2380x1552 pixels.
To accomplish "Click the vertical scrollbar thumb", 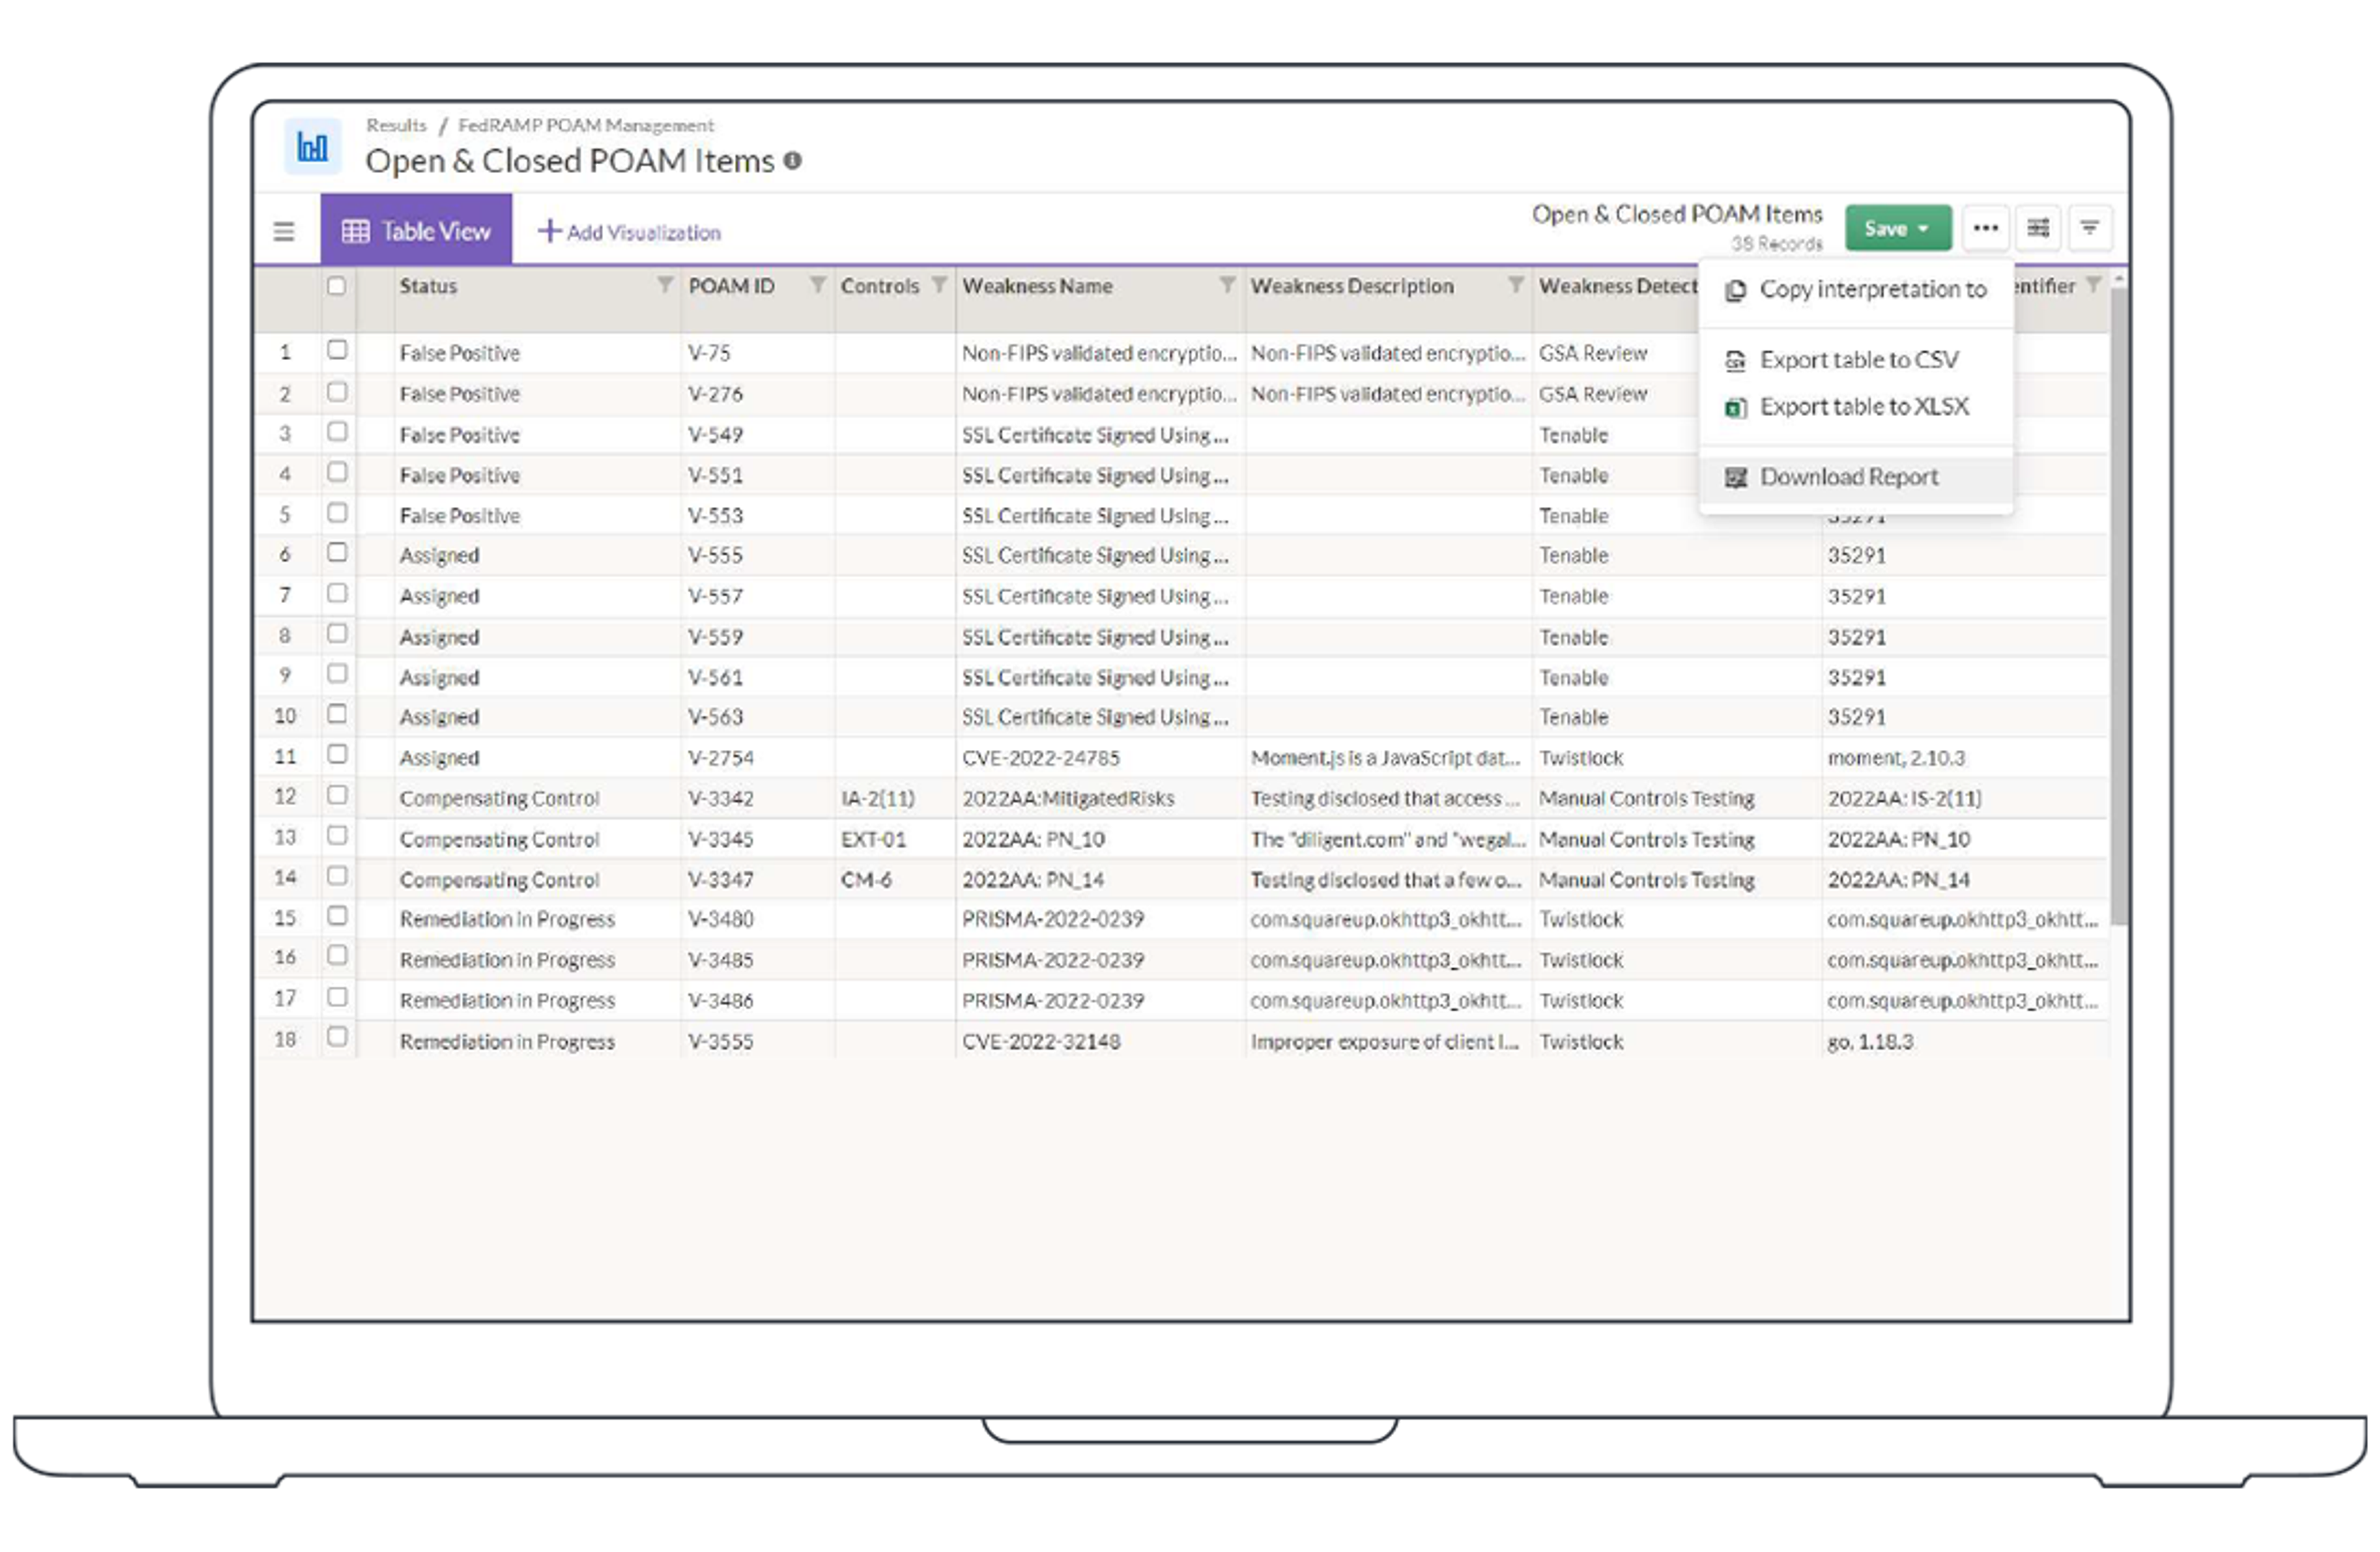I will click(2118, 606).
